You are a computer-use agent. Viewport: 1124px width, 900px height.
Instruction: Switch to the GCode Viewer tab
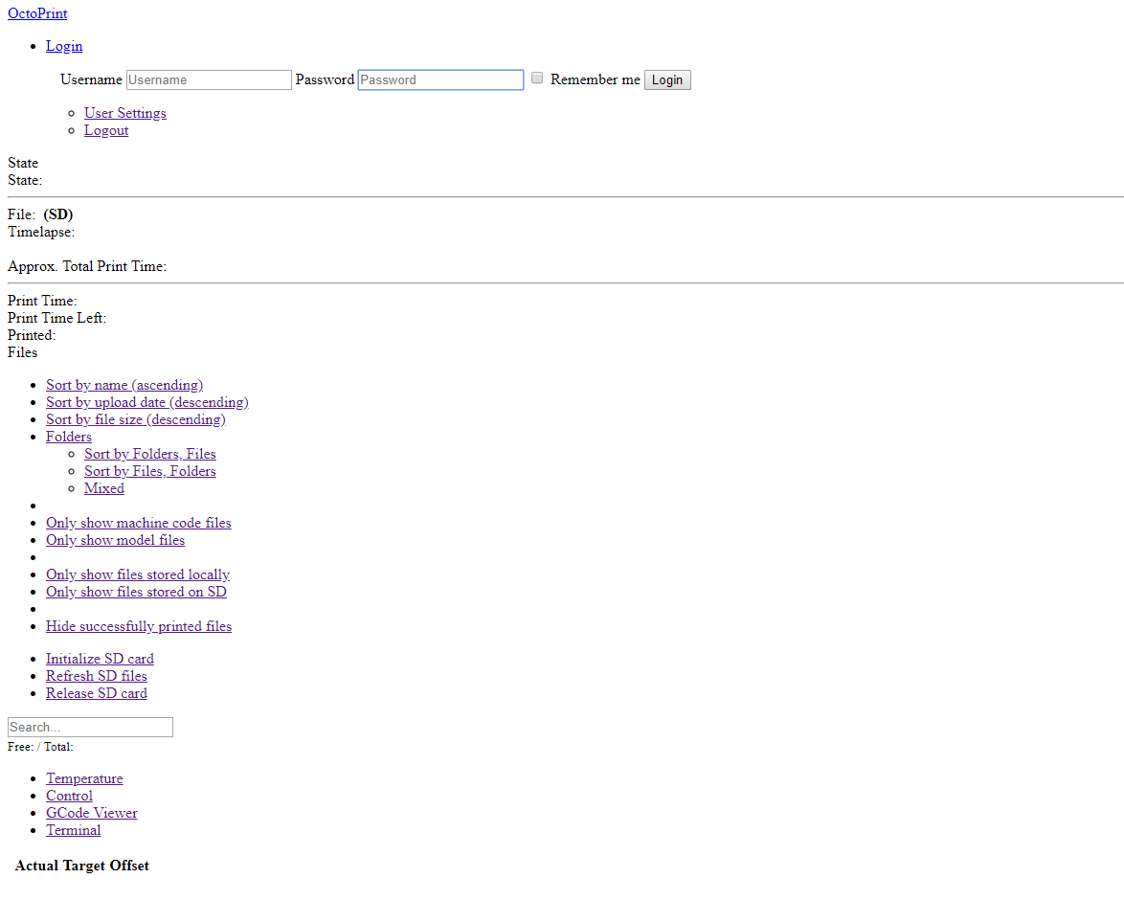click(x=92, y=813)
